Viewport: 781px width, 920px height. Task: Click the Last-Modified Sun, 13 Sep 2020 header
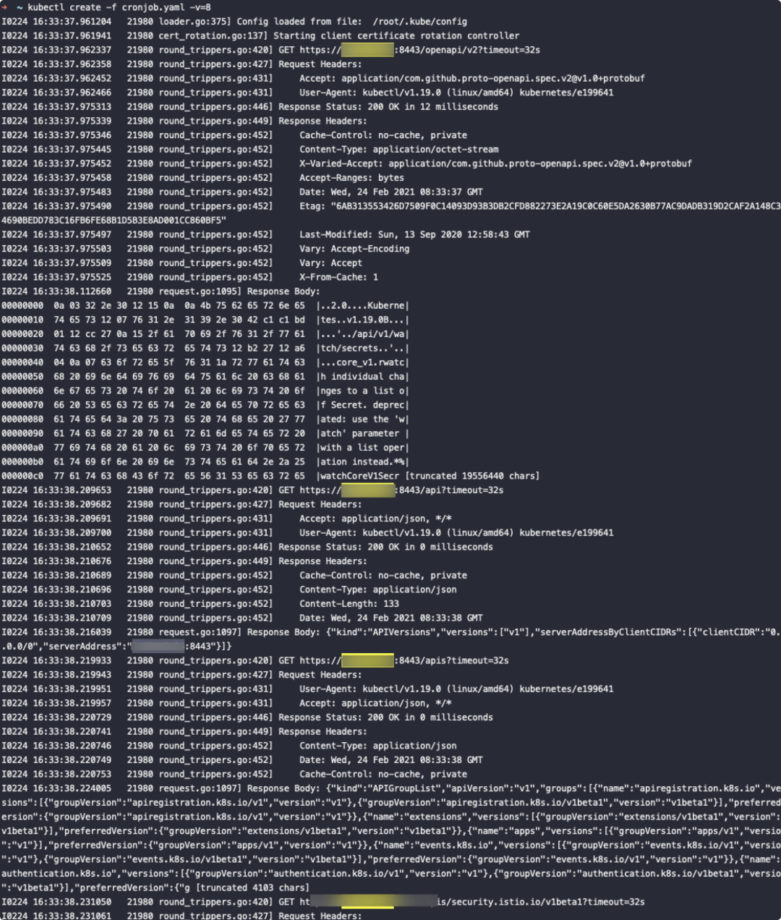[414, 234]
